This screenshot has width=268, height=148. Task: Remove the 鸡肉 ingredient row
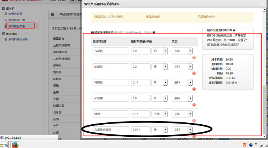(194, 120)
